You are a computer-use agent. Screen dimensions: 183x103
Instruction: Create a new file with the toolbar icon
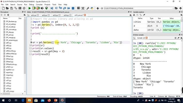click(x=3, y=8)
